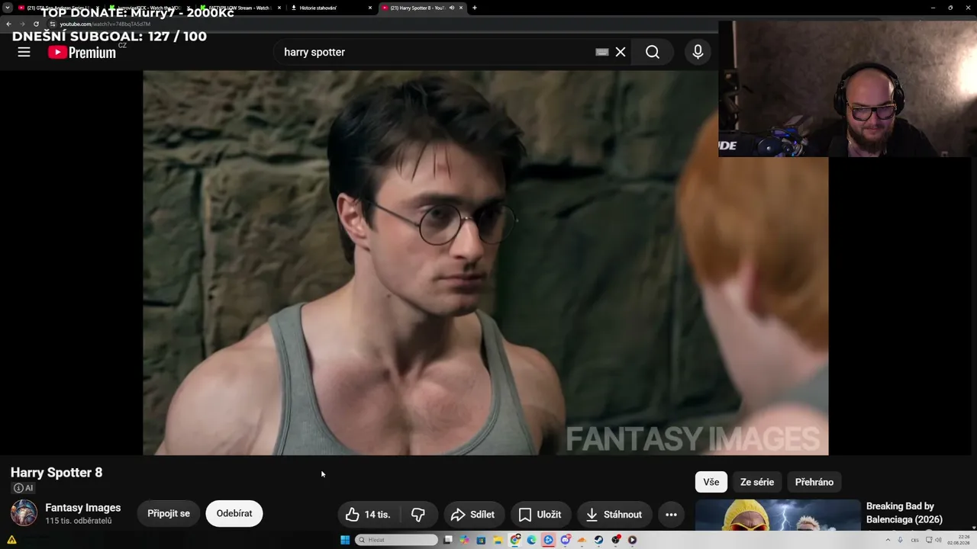Expand the browser tab search dropdown
This screenshot has height=549, width=977.
click(7, 8)
